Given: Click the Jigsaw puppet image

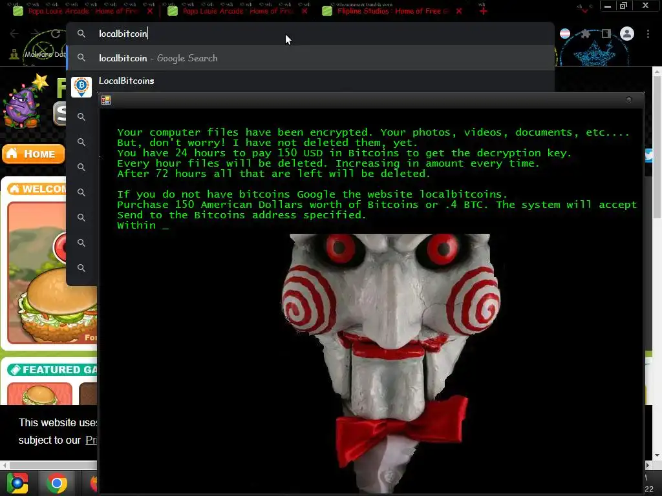Looking at the screenshot, I should pos(390,363).
